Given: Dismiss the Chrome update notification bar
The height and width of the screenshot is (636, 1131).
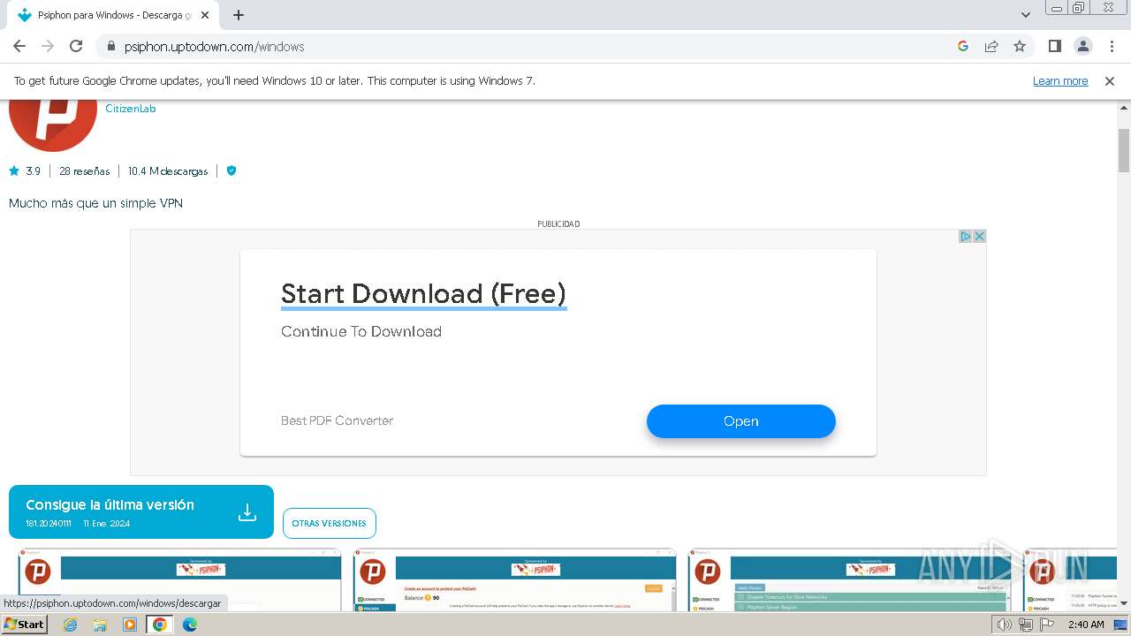Looking at the screenshot, I should pyautogui.click(x=1110, y=80).
